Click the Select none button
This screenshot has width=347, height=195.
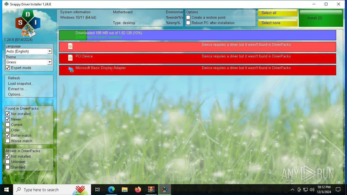(278, 23)
